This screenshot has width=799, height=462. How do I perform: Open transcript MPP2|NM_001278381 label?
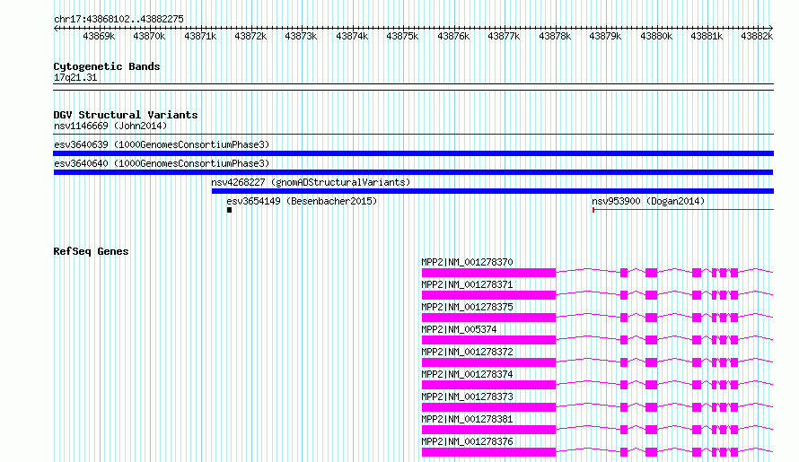[467, 419]
